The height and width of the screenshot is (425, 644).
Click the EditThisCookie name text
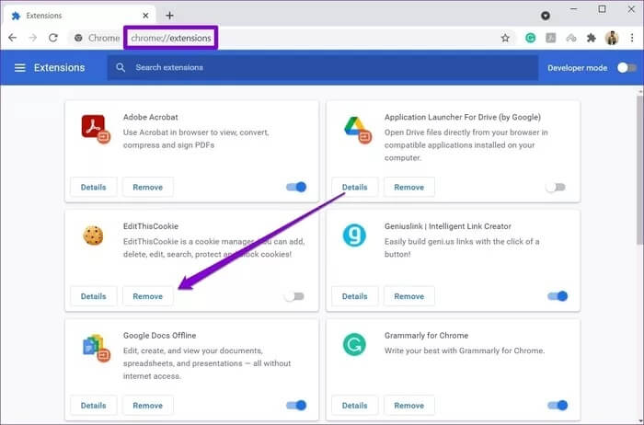tap(150, 226)
